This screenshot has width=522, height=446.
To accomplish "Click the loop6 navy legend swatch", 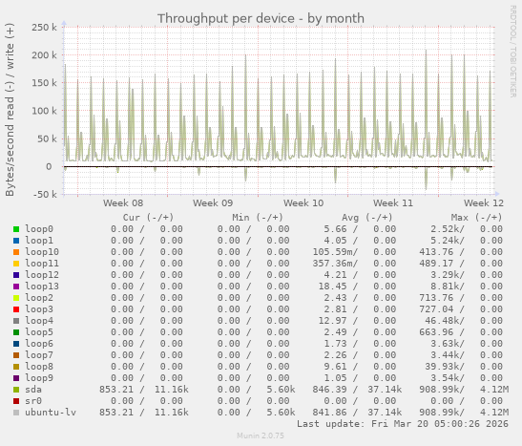I will tap(16, 344).
